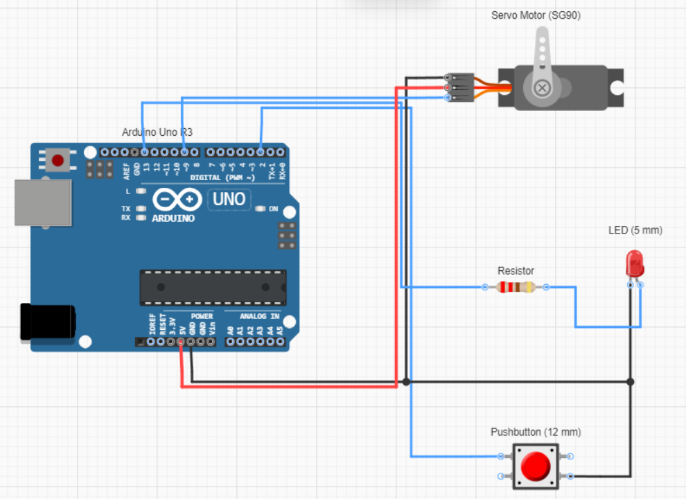Click the Arduino 3.3V pin
Screen dimensions: 686x499
point(171,342)
